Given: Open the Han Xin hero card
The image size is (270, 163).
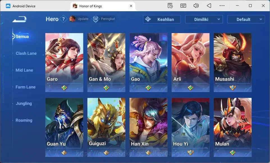Looking at the screenshot, I should [x=148, y=127].
